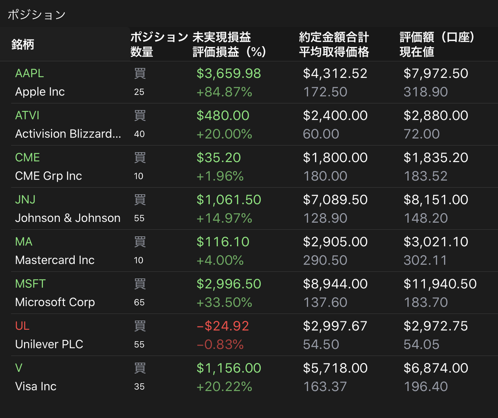The height and width of the screenshot is (418, 498).
Task: Sort by ポジション数量 column header
Action: pyautogui.click(x=159, y=45)
